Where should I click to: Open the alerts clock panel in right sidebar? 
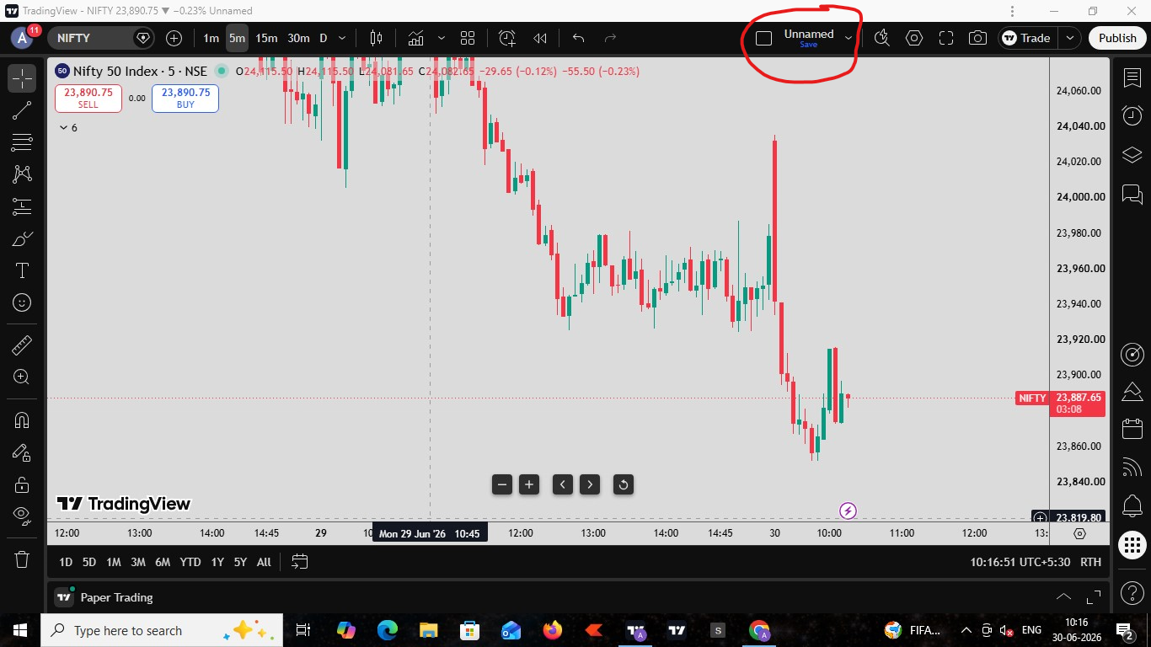tap(1132, 115)
